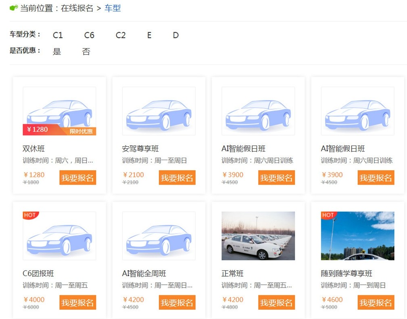Choose vehicle type D filter
The image size is (407, 319).
[176, 35]
